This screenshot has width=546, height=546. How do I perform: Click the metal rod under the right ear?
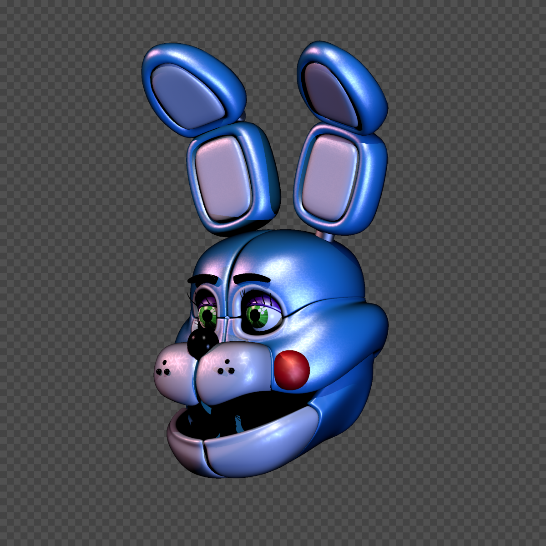click(326, 236)
